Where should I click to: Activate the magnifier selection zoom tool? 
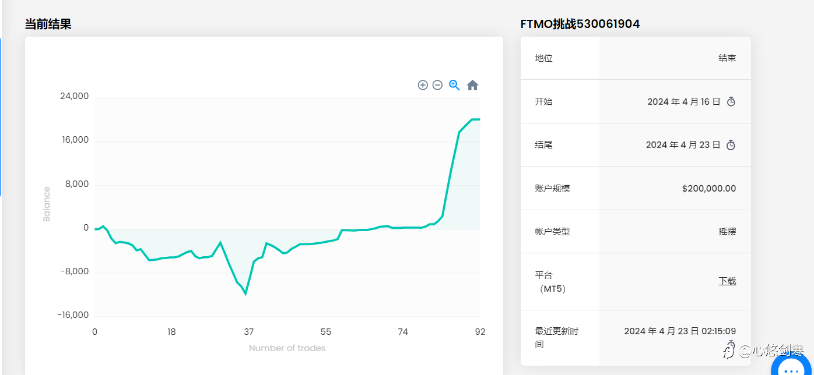point(454,85)
